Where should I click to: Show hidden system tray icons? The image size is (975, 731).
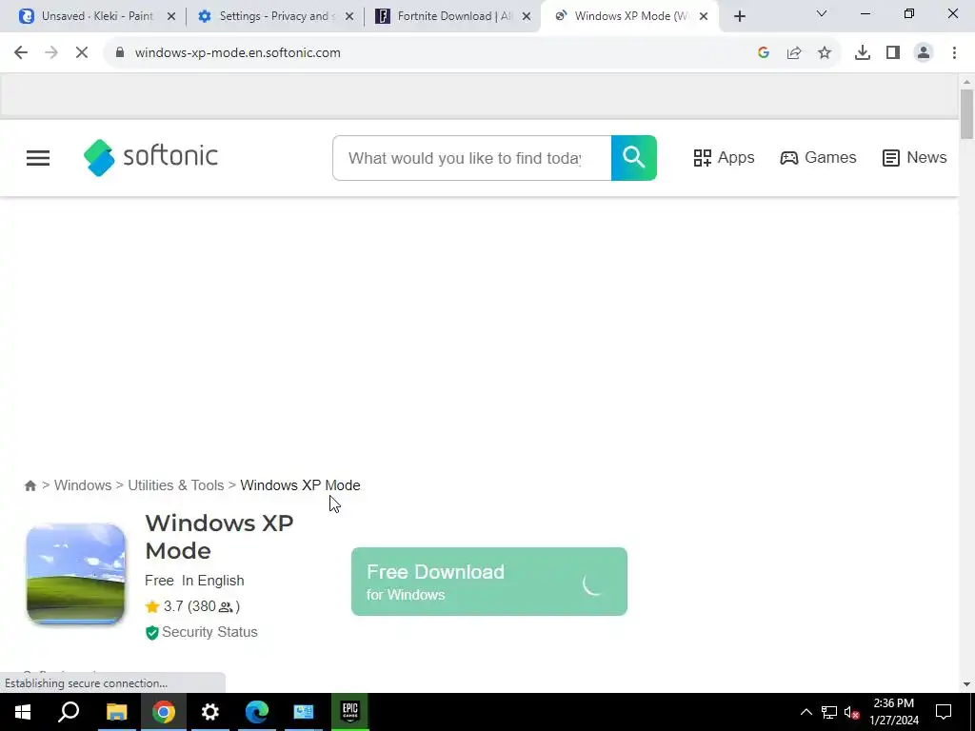point(806,712)
